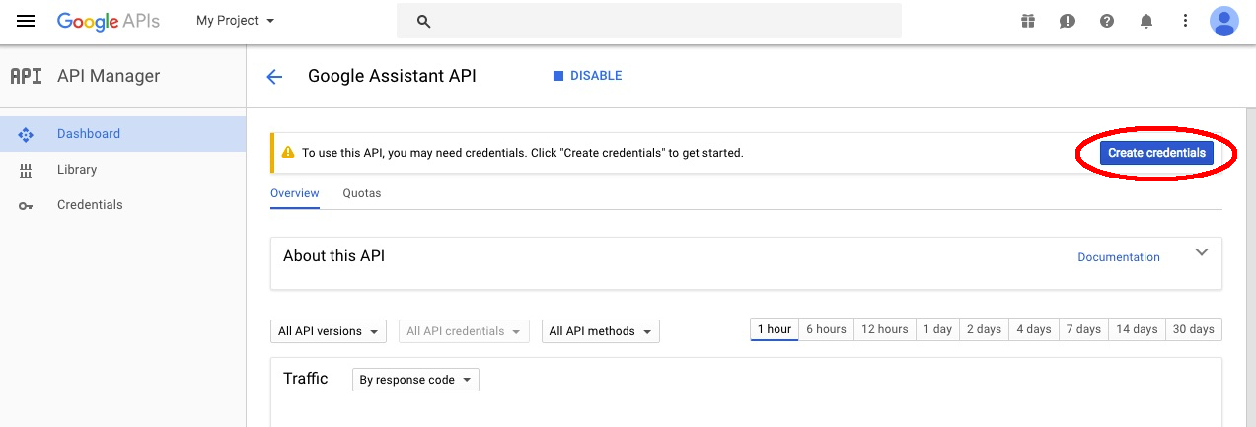Open the By response code dropdown
Image resolution: width=1256 pixels, height=427 pixels.
[415, 380]
